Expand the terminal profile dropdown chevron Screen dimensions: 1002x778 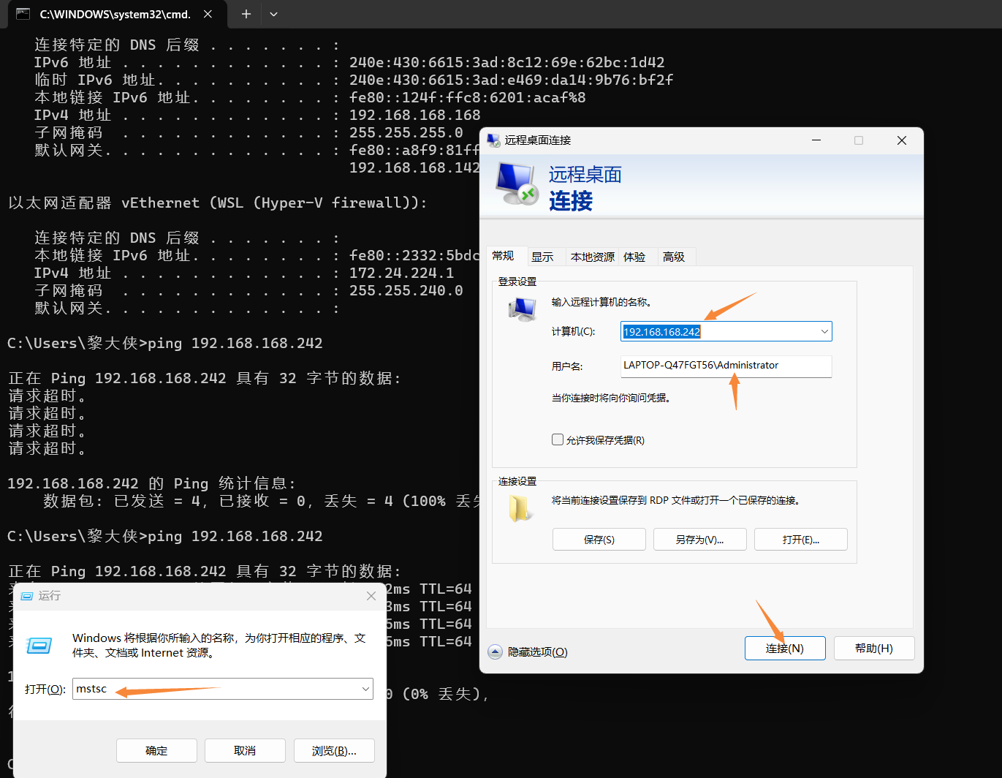click(x=273, y=14)
